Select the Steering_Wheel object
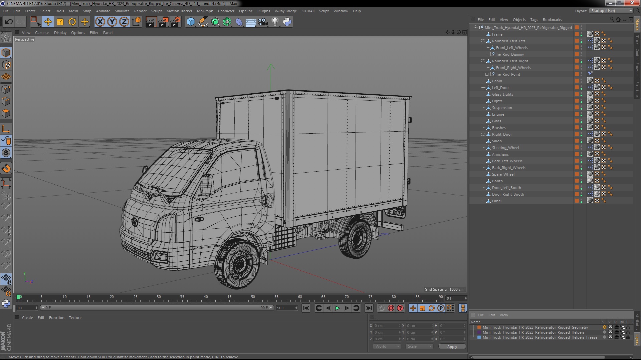The height and width of the screenshot is (360, 641). [505, 148]
